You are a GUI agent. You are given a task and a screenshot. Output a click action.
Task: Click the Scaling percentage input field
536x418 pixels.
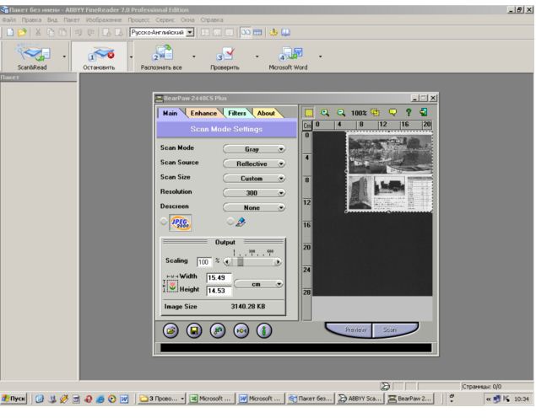tap(204, 262)
